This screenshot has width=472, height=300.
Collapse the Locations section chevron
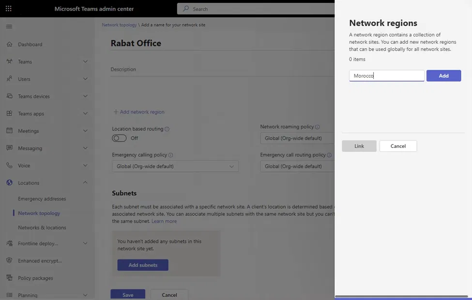click(x=85, y=183)
